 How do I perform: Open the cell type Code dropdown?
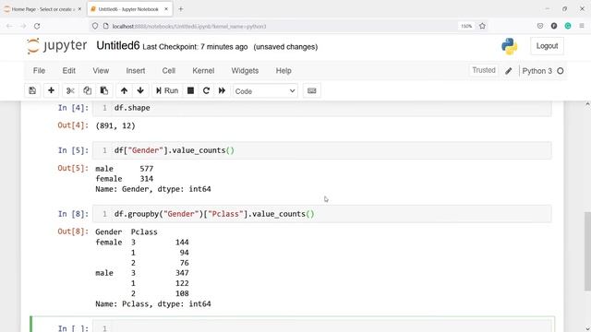pyautogui.click(x=265, y=91)
